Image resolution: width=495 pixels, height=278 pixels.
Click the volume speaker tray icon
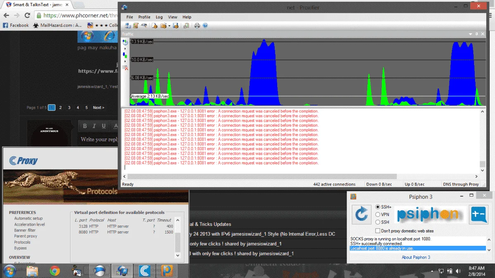coord(458,271)
